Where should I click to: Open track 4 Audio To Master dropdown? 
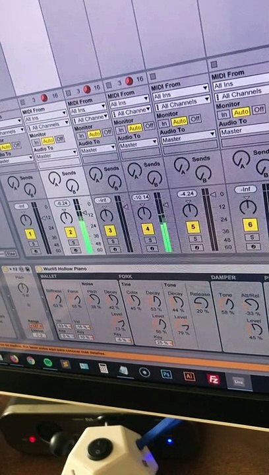tap(138, 144)
